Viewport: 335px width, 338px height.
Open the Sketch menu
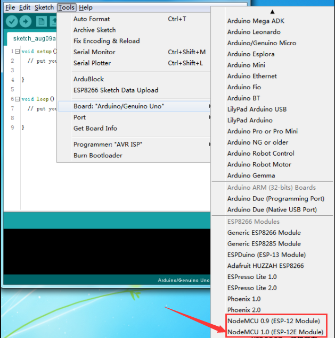[44, 7]
